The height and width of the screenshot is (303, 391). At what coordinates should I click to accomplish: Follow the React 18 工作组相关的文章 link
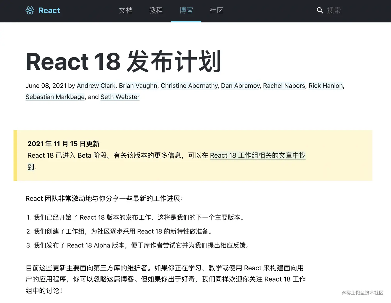click(x=258, y=155)
